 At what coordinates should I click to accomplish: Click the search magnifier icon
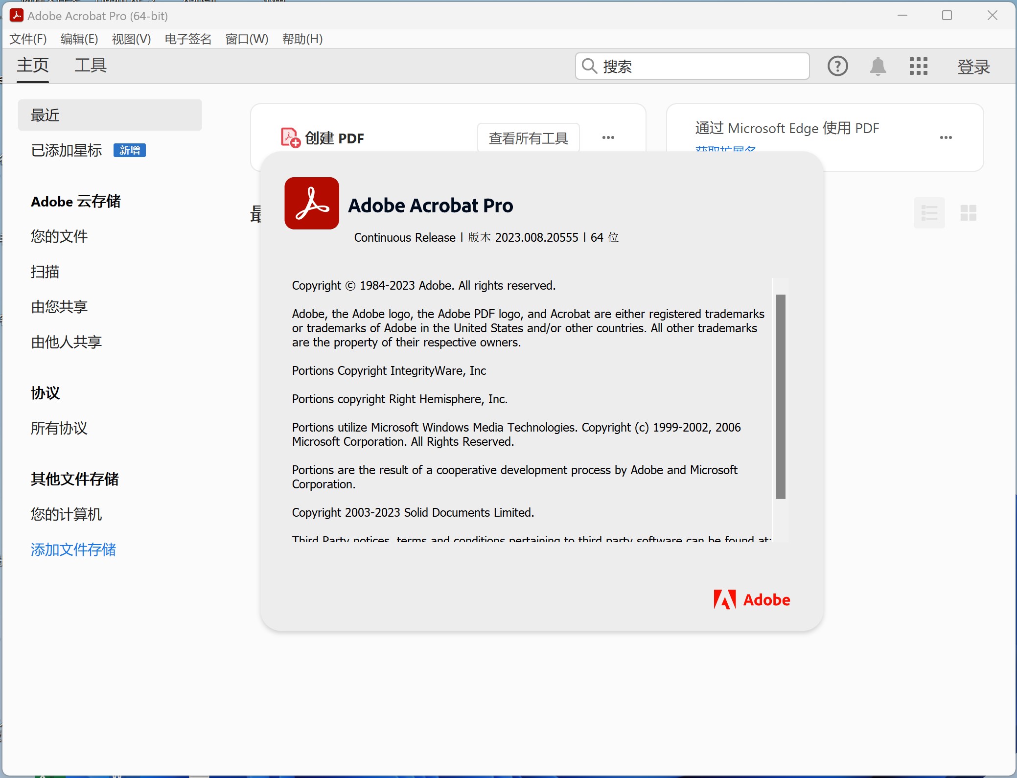(589, 66)
